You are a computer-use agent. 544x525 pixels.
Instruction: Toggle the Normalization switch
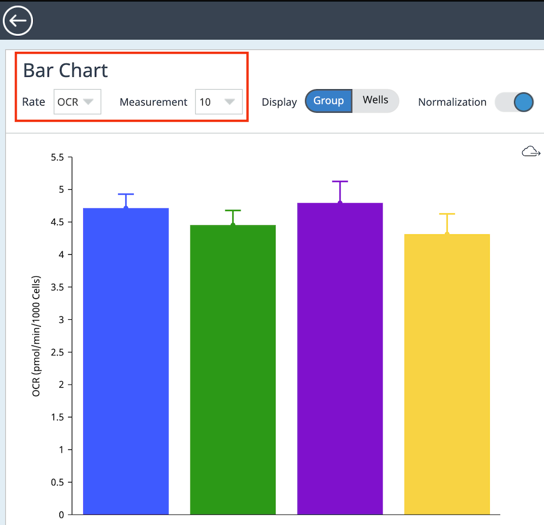(x=514, y=102)
